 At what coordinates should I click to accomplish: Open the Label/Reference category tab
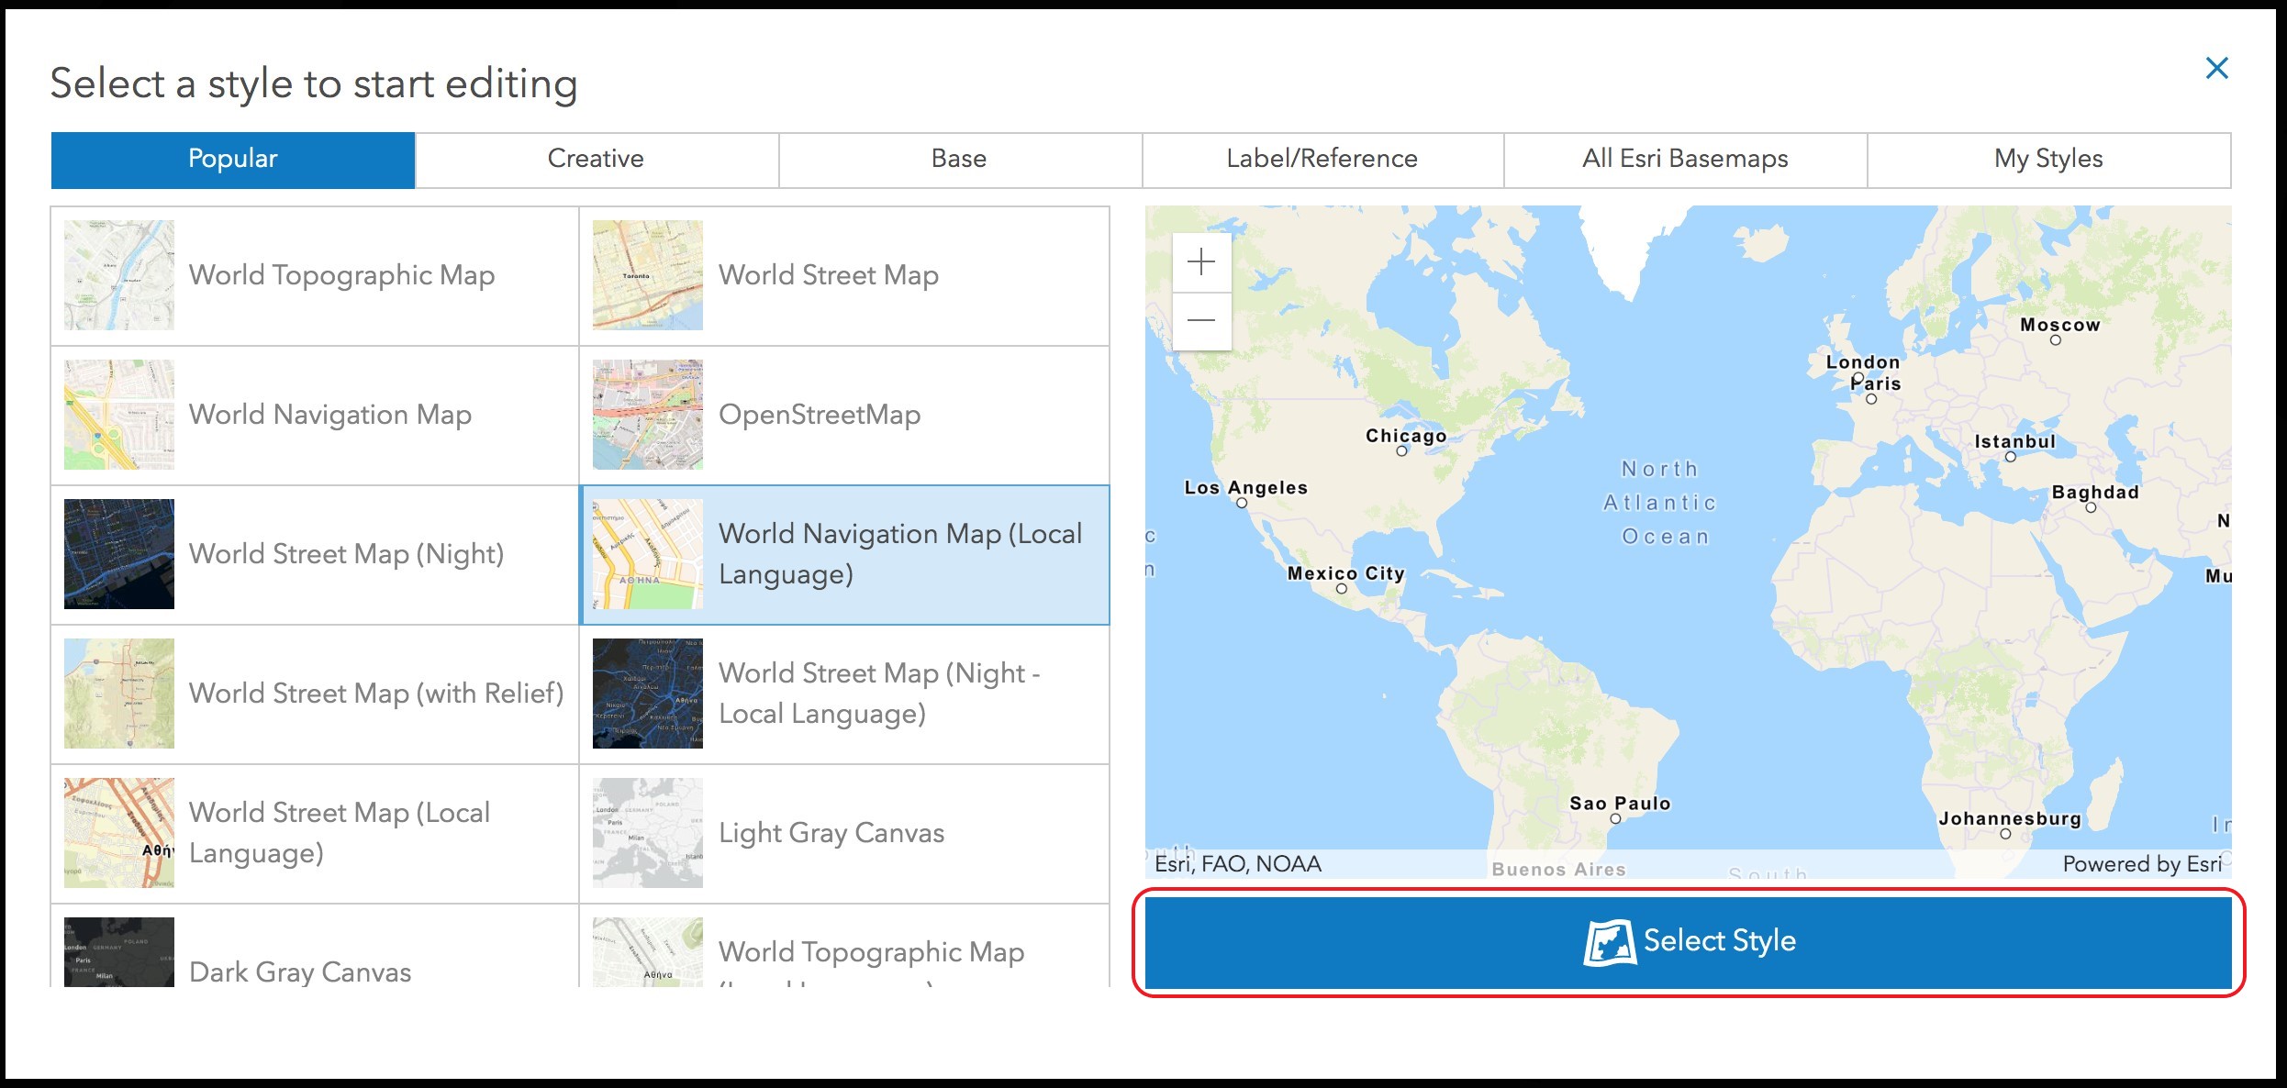coord(1320,158)
